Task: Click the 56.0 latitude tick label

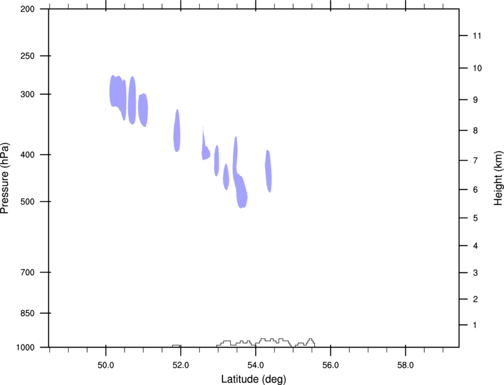Action: (x=330, y=365)
